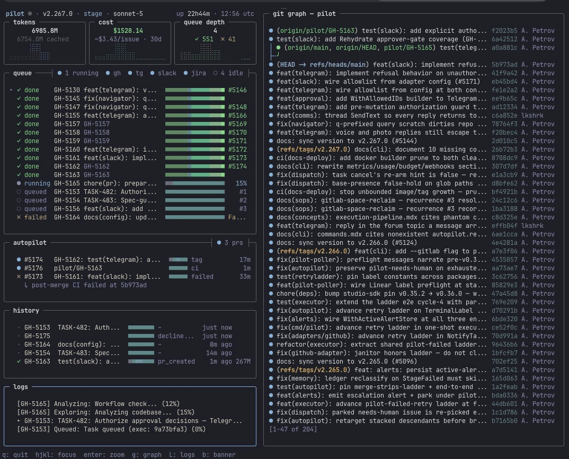Screen dimensions: 569x459
Task: Click the 1-47 of 204 pager text
Action: point(293,429)
